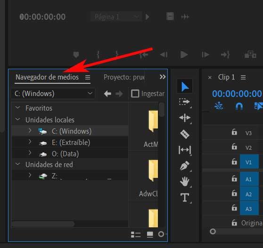Screen dimensions: 263x248
Task: Click the folder tree horizontal scrollbar
Action: [43, 224]
